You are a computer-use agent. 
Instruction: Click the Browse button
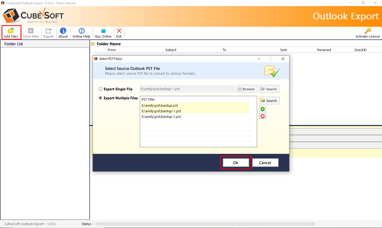coord(247,89)
